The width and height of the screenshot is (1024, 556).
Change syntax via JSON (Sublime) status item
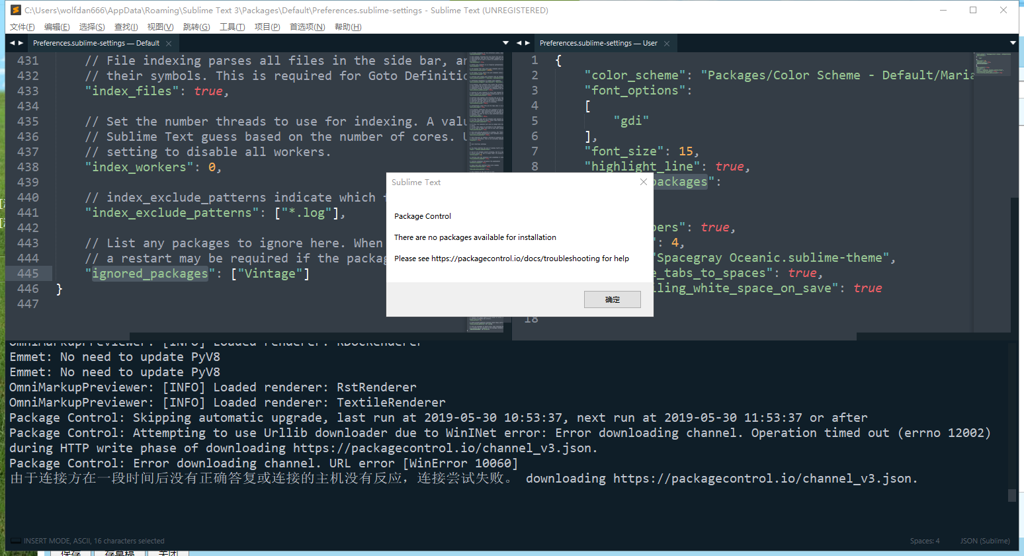tap(985, 541)
